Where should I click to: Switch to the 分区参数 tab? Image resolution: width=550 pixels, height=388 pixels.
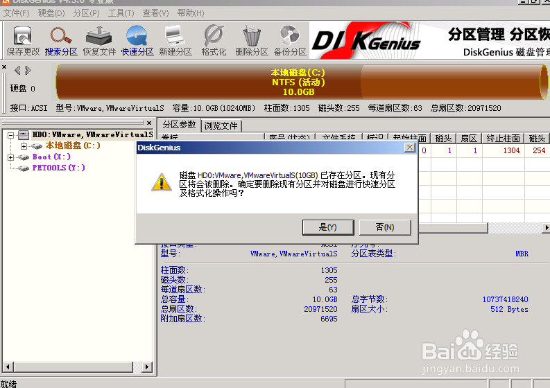point(179,125)
